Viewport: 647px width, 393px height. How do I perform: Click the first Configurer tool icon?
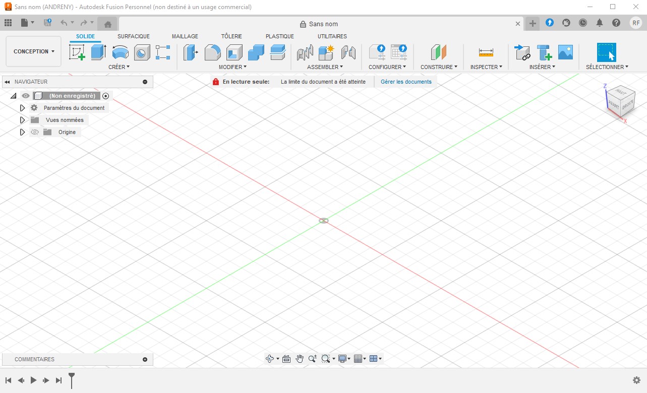(377, 52)
